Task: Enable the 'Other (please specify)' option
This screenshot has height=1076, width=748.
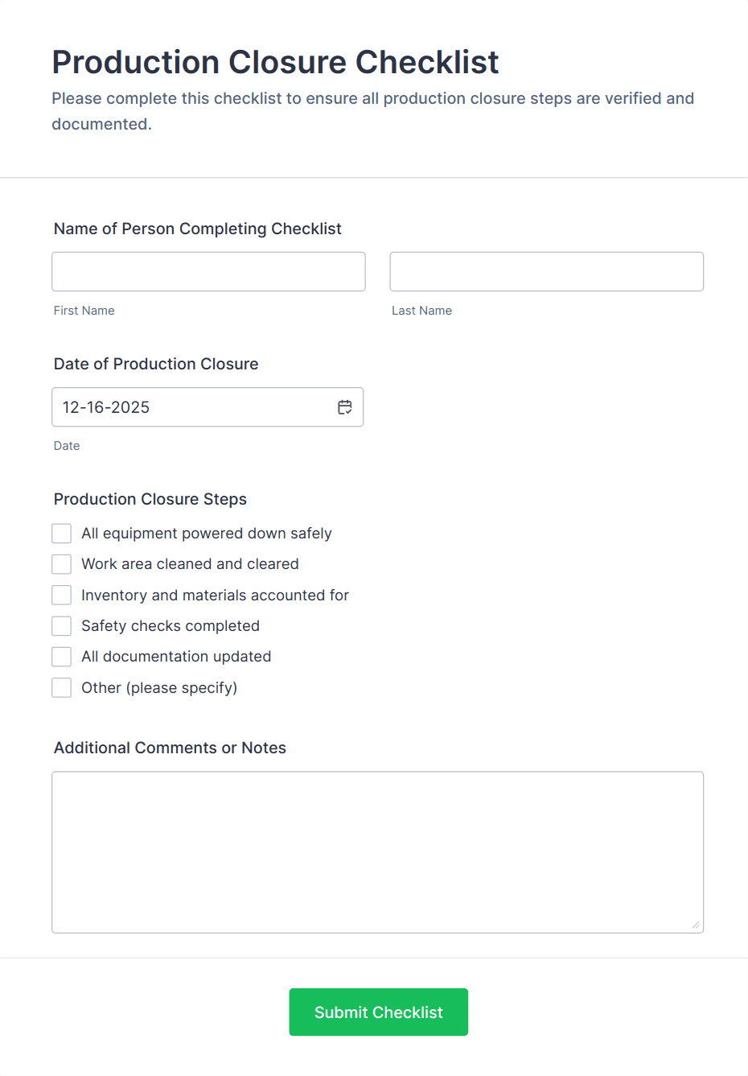Action: (x=61, y=687)
